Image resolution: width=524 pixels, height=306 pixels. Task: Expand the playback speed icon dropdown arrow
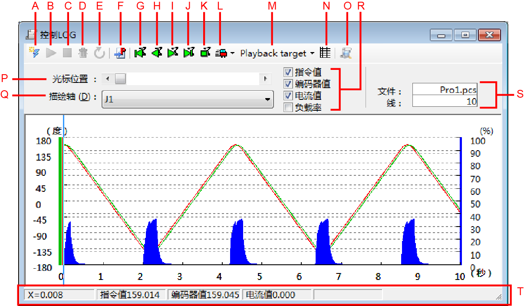coord(233,53)
